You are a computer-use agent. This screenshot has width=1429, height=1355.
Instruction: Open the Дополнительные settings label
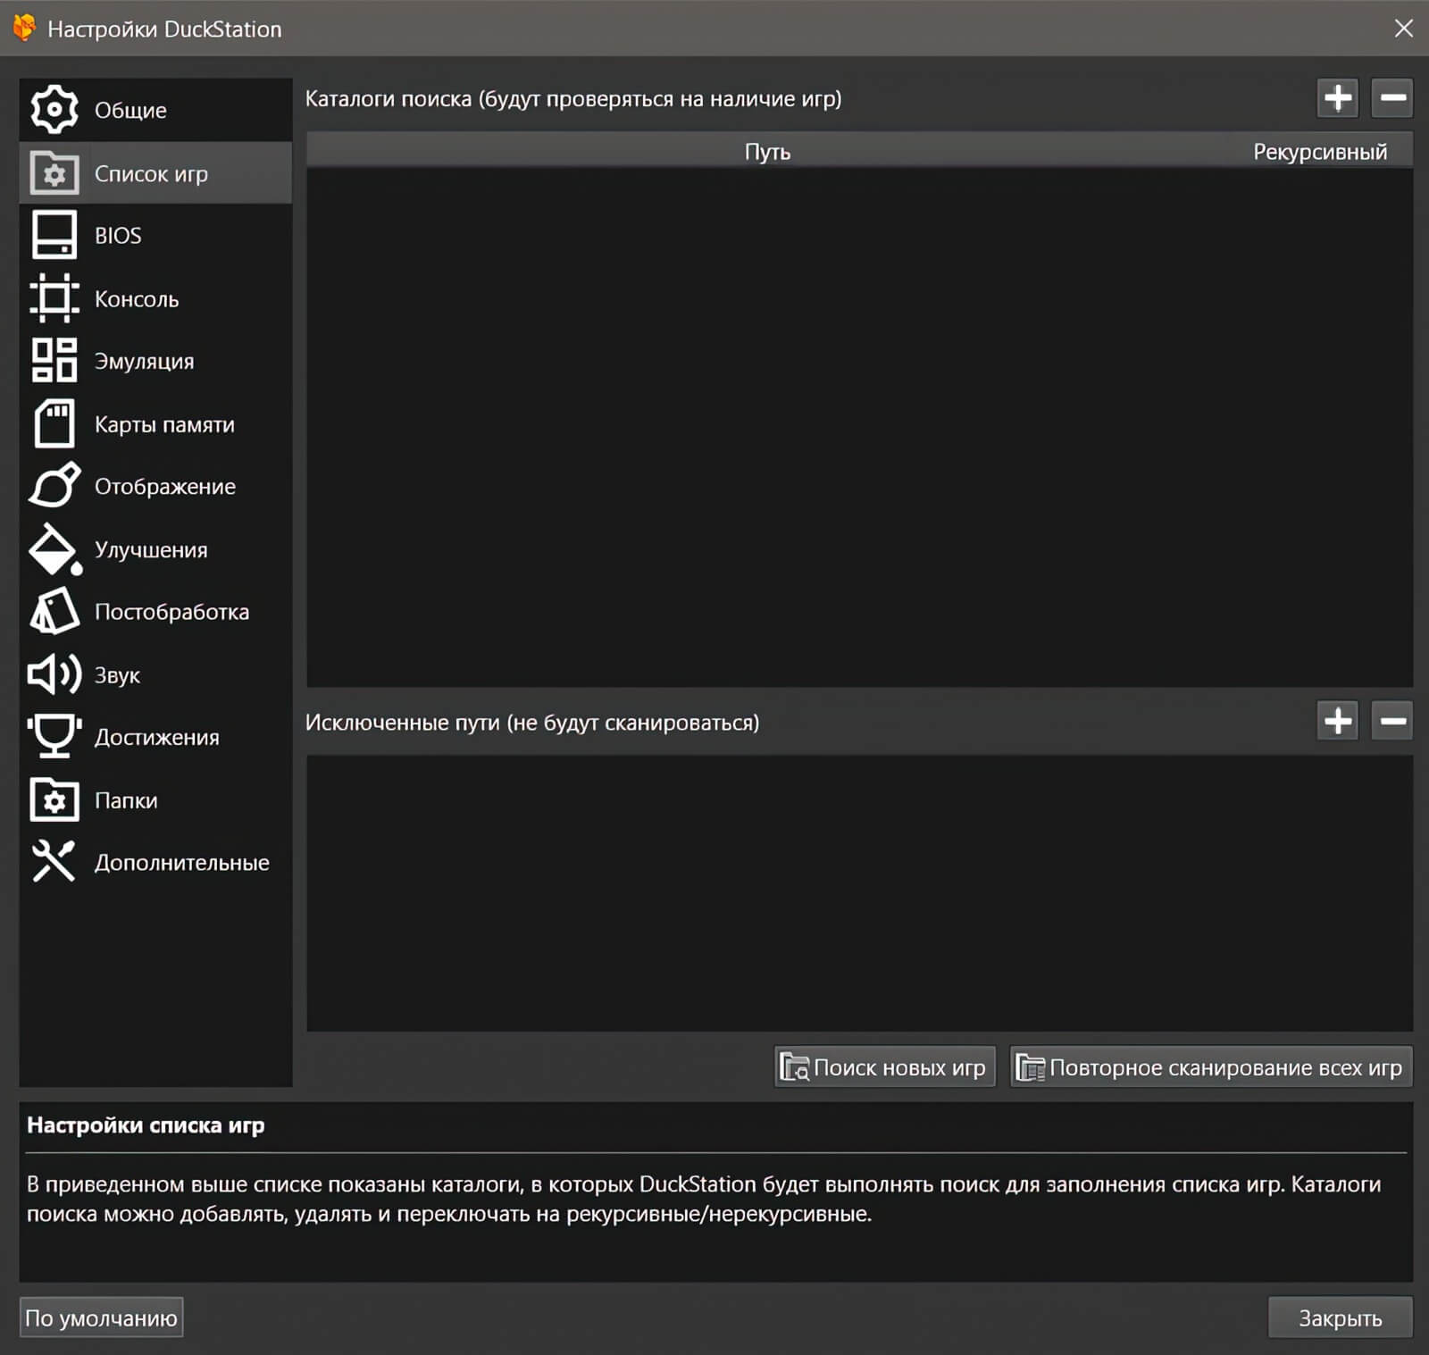tap(181, 863)
